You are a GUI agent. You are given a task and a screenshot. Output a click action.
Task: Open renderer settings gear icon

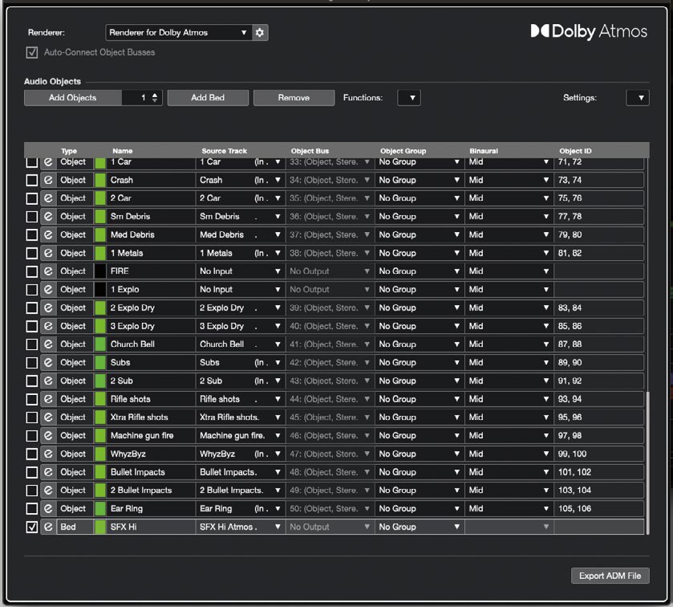(260, 33)
